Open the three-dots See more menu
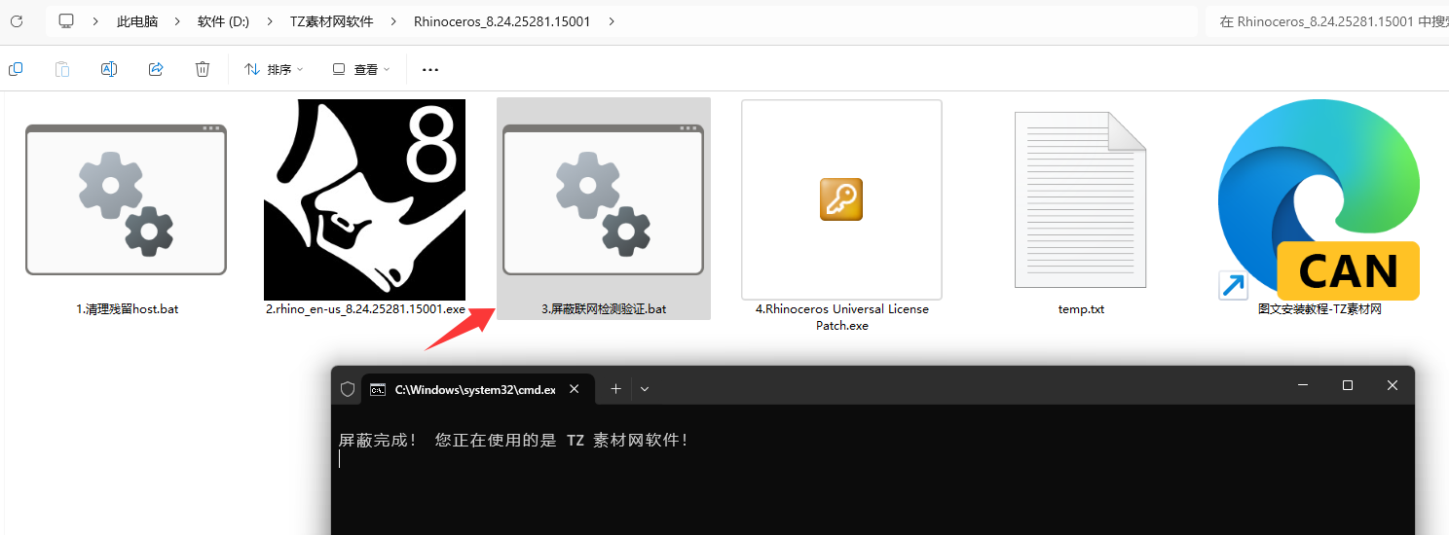1449x535 pixels. [x=430, y=70]
